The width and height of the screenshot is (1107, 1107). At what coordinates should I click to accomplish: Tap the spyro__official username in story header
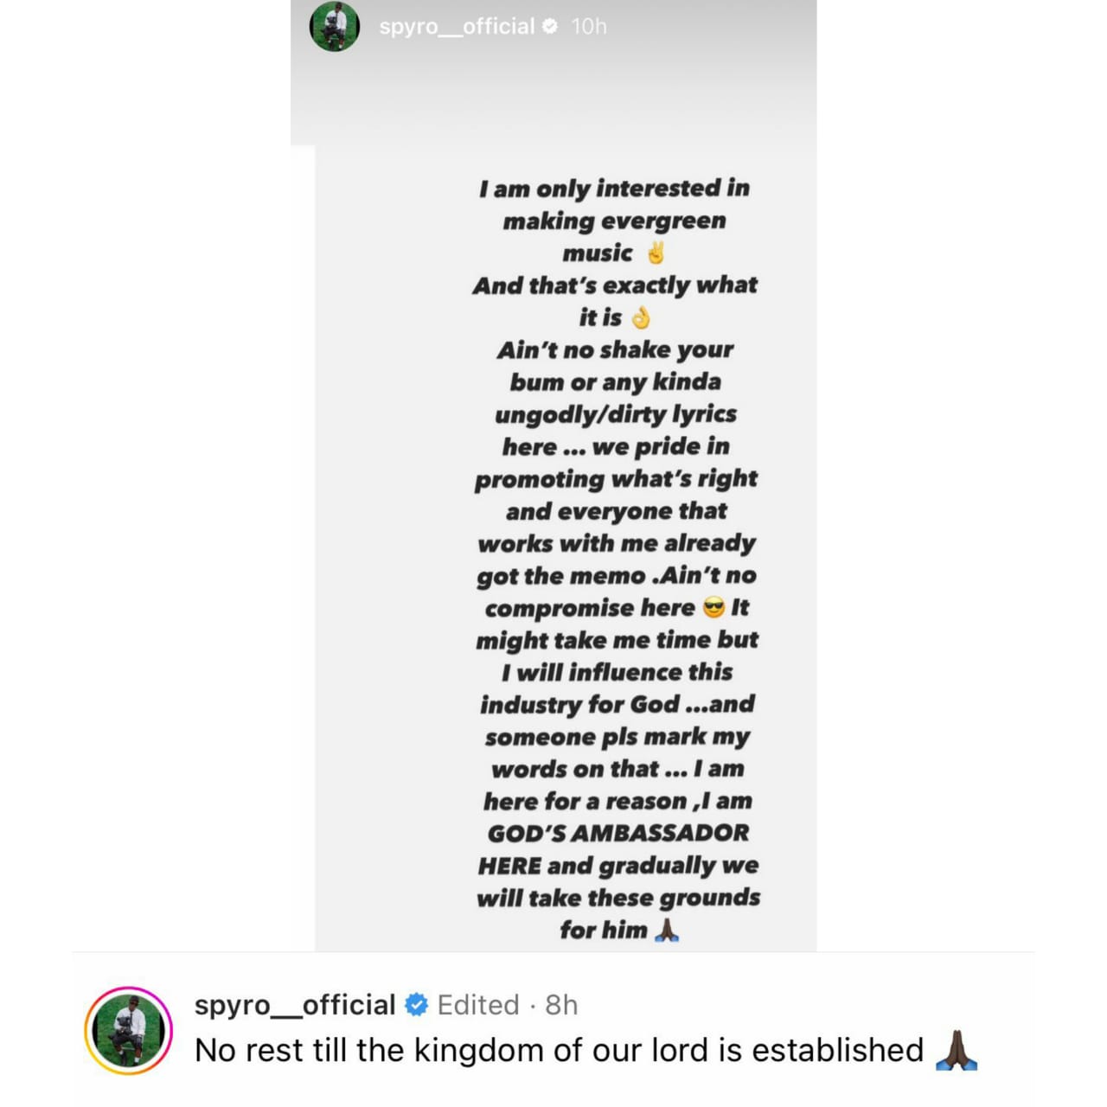pyautogui.click(x=457, y=27)
